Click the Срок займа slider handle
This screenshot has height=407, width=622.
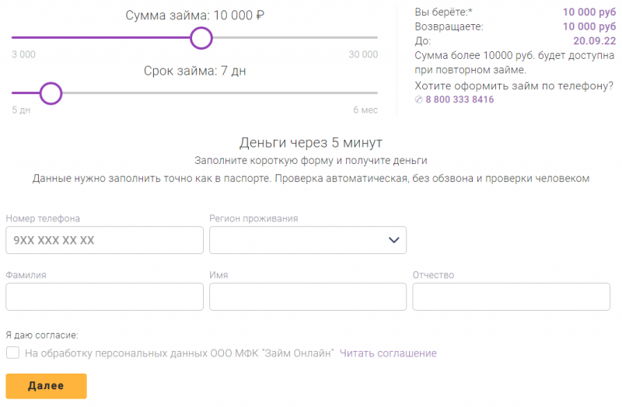coord(51,93)
